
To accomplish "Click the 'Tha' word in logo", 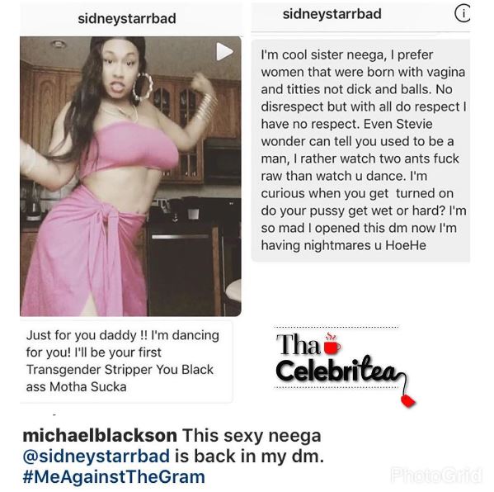I will pos(298,344).
